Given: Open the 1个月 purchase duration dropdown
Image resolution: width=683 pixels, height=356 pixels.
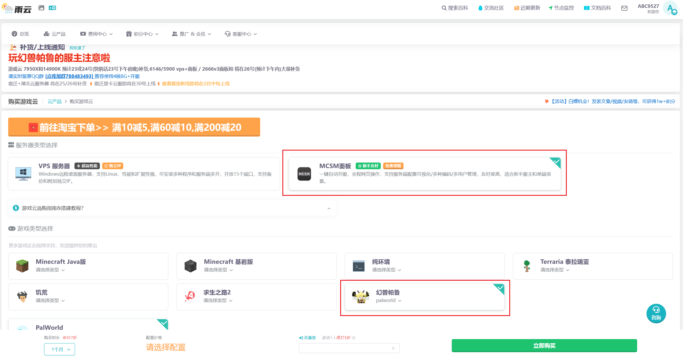Looking at the screenshot, I should click(60, 349).
